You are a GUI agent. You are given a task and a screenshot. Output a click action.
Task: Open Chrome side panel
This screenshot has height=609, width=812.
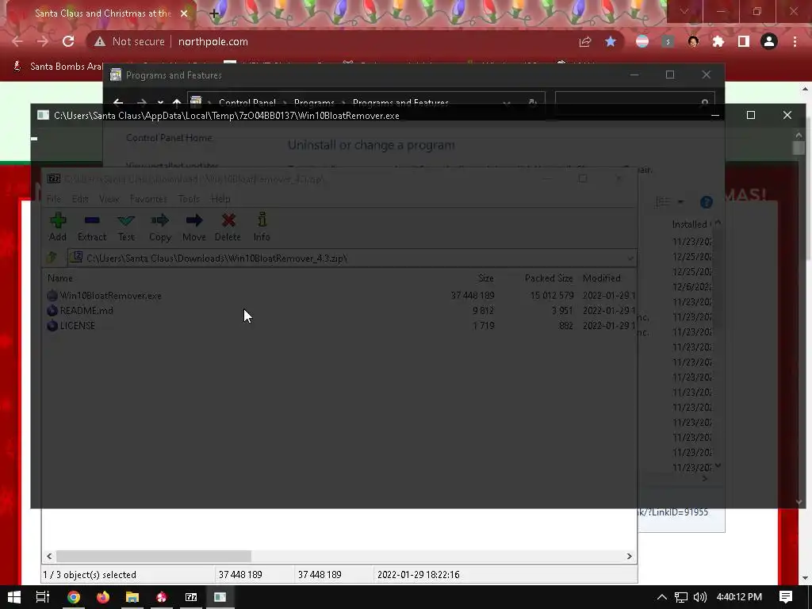(x=744, y=41)
